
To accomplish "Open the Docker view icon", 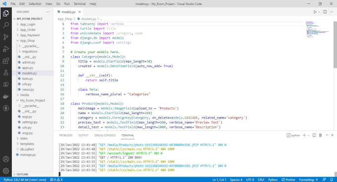I will click(6, 96).
